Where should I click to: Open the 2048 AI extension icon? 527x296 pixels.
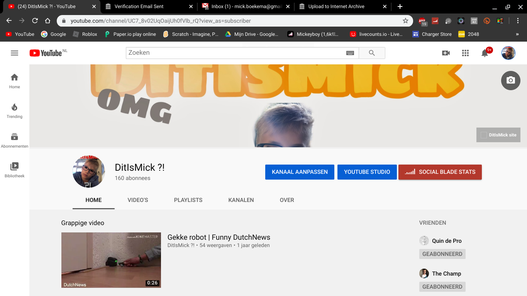point(474,21)
